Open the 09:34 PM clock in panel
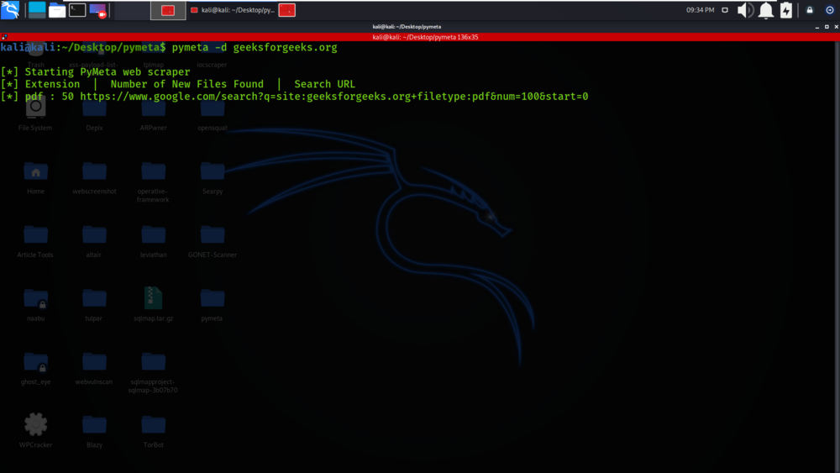The height and width of the screenshot is (473, 840). pyautogui.click(x=701, y=10)
